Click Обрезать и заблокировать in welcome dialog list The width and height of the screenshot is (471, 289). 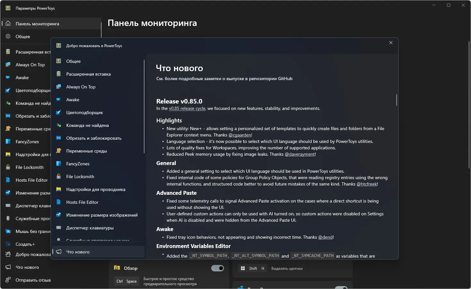point(98,138)
